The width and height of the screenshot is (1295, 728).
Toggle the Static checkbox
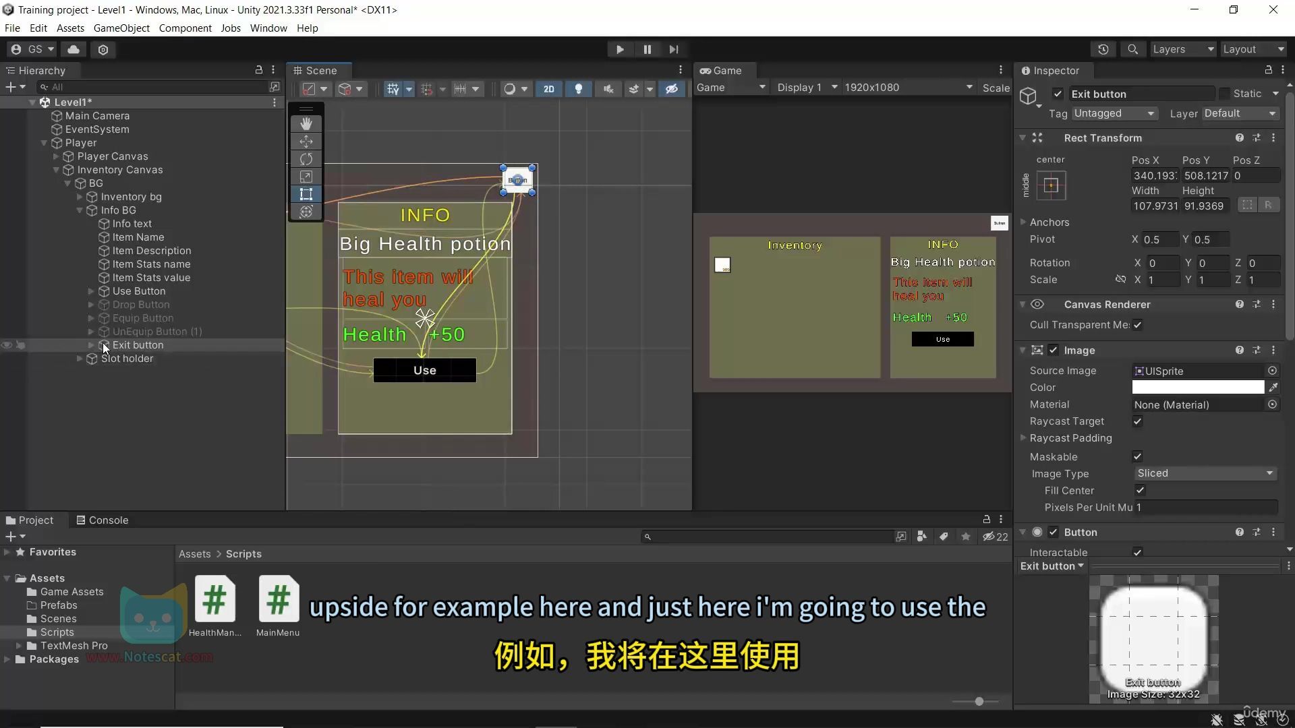click(1224, 94)
